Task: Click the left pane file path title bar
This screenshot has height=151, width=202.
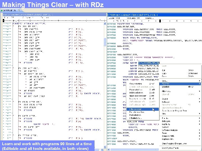Action: tap(55, 15)
